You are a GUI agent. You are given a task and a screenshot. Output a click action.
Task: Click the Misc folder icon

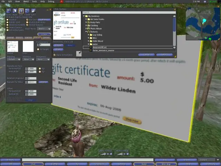click(91, 38)
